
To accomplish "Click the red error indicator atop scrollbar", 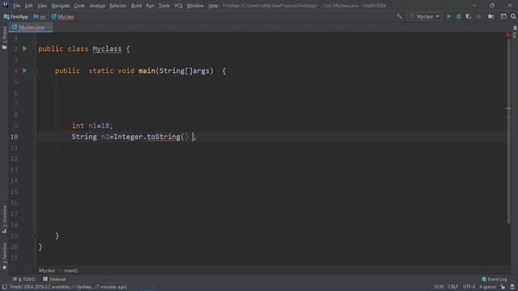I will coord(508,35).
